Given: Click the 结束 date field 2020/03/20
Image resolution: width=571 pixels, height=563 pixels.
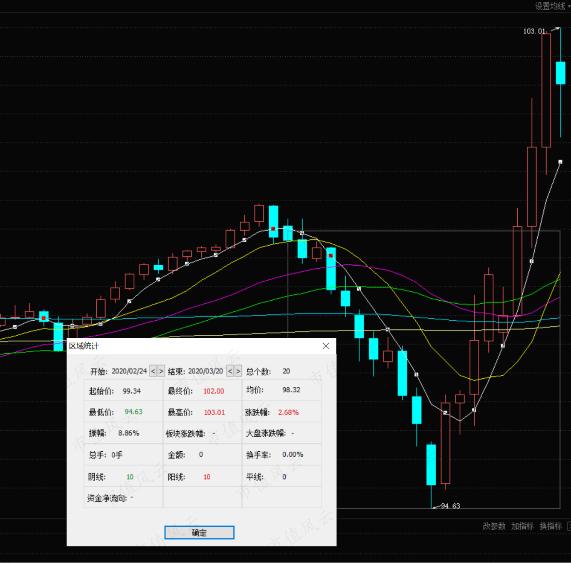Looking at the screenshot, I should point(206,371).
